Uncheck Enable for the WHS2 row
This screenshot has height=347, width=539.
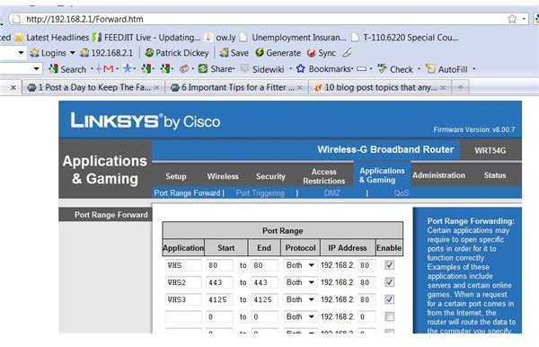pos(389,282)
